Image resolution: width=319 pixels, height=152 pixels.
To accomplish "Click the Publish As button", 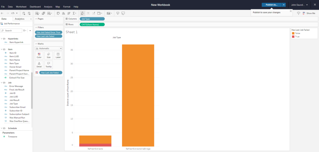I will [x=271, y=5].
